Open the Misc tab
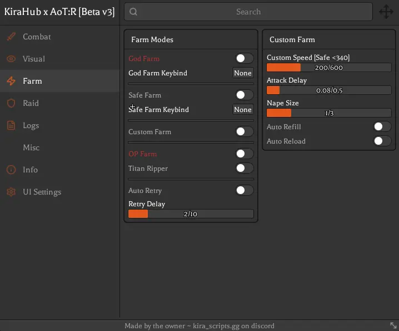This screenshot has height=331, width=399. coord(60,147)
